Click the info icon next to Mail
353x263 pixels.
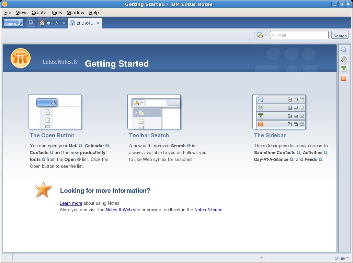81,146
